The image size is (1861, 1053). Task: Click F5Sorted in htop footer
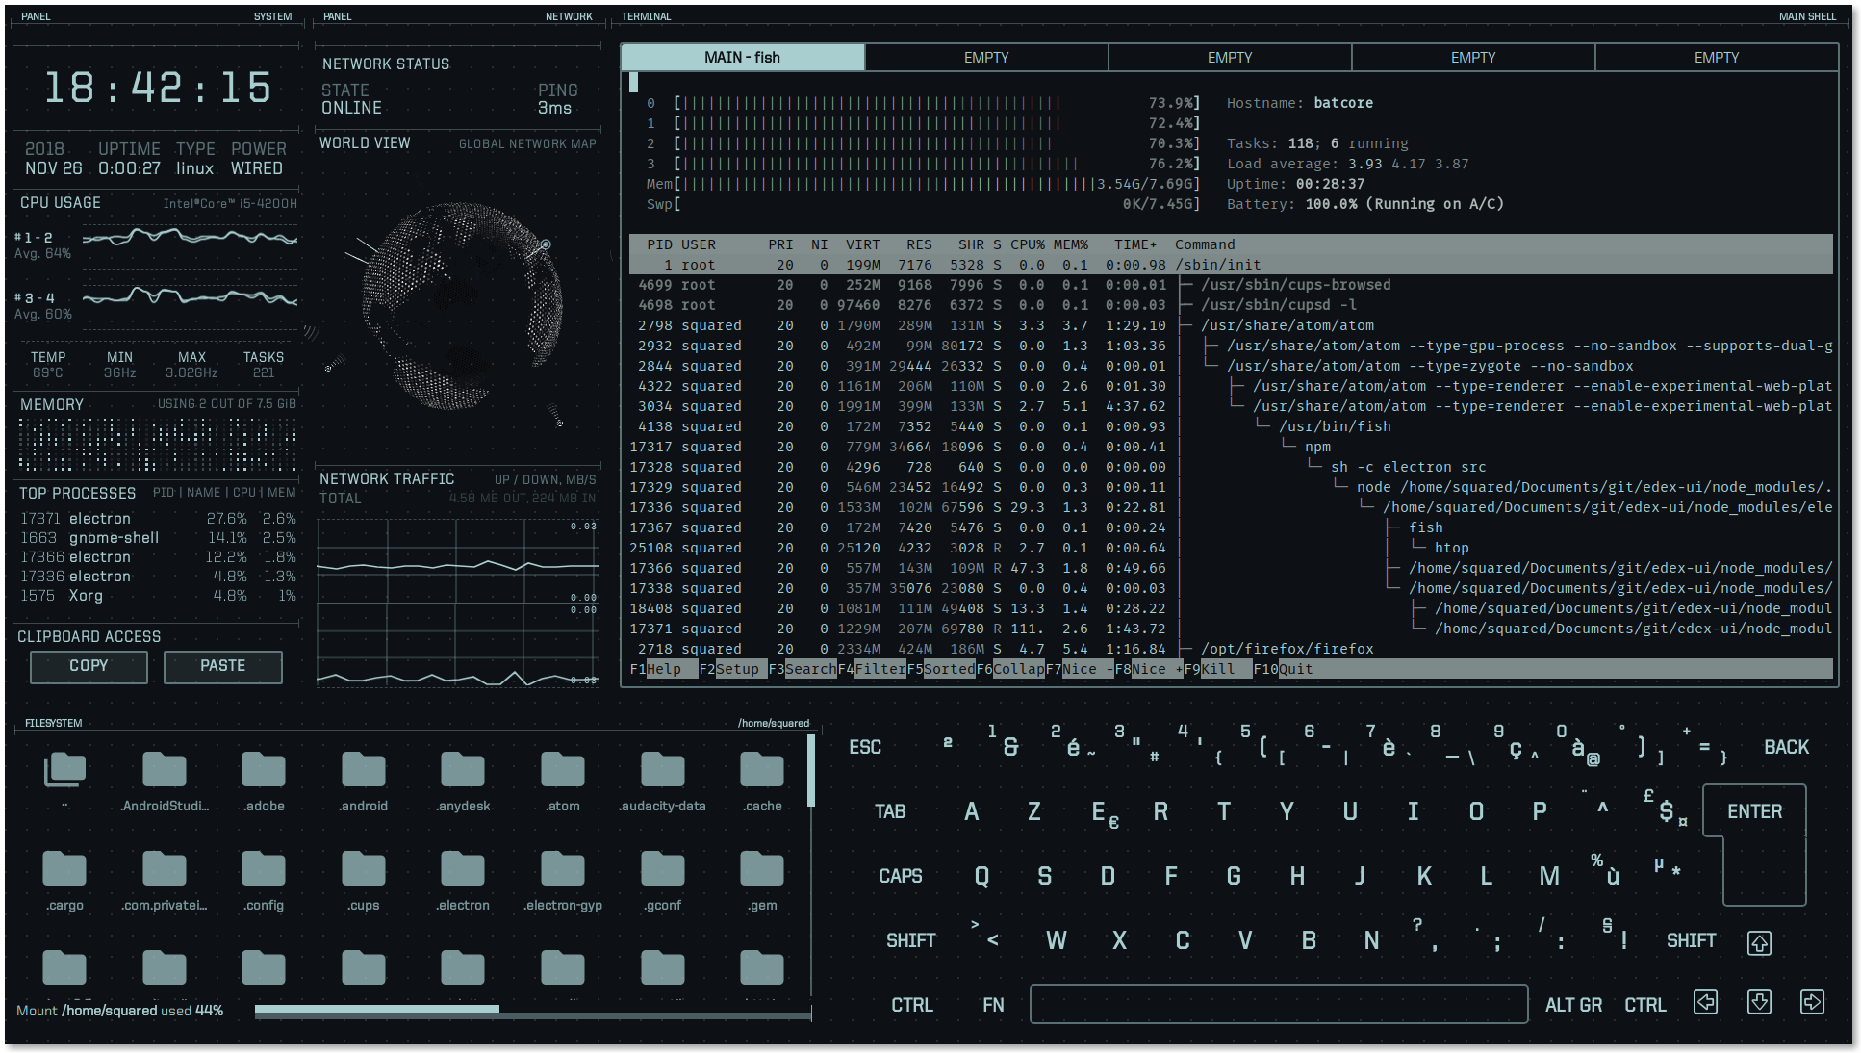940,669
